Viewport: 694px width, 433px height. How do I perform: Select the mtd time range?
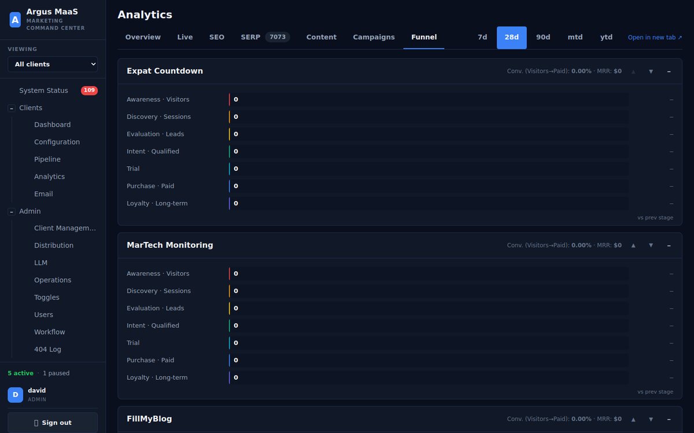pos(575,37)
